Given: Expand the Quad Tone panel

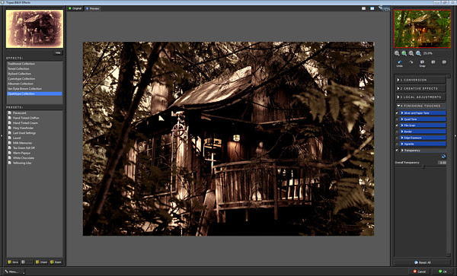Looking at the screenshot, I should (x=423, y=119).
